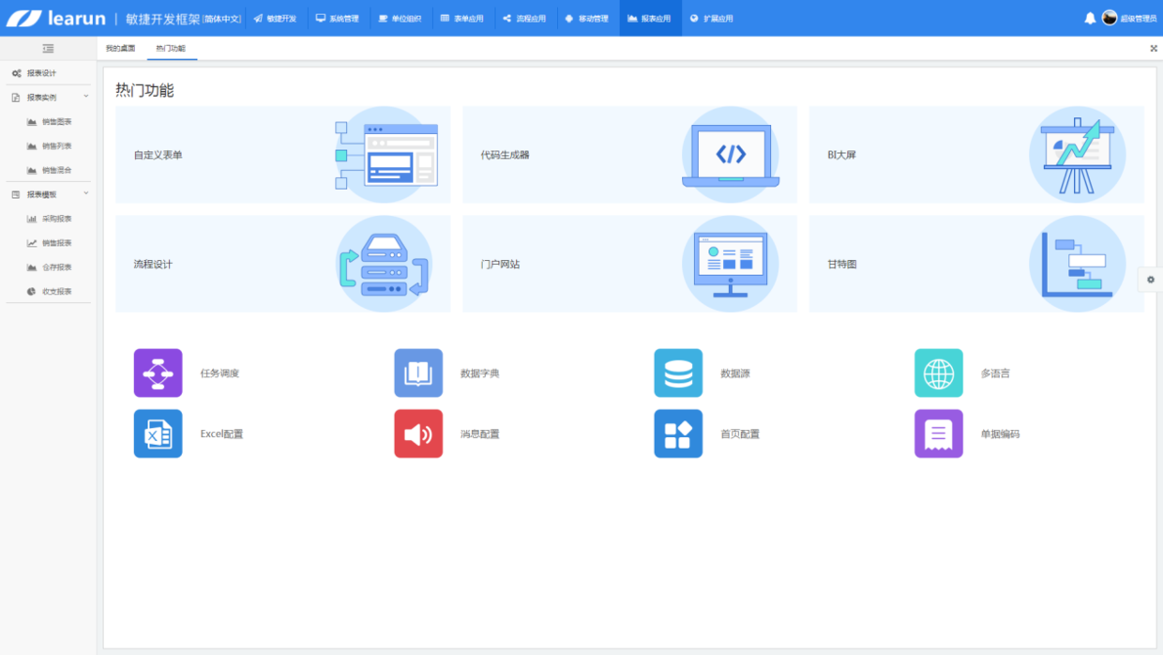
Task: Open the settings gear on right edge
Action: (1151, 279)
